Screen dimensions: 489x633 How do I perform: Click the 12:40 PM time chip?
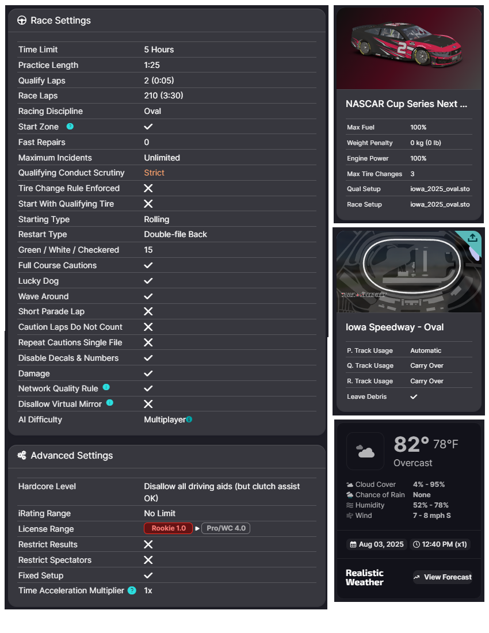click(x=441, y=544)
